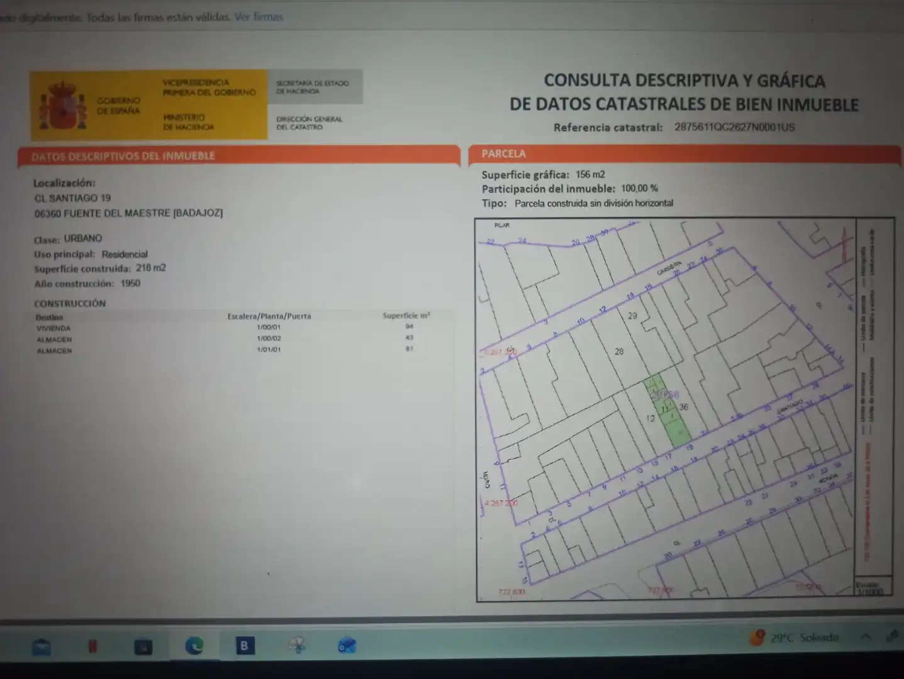Screen dimensions: 904x679
Task: Click graphic surface value '156 m2'
Action: coord(590,174)
